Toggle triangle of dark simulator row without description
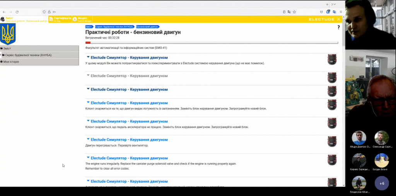Image resolution: width=396 pixels, height=196 pixels. click(88, 89)
